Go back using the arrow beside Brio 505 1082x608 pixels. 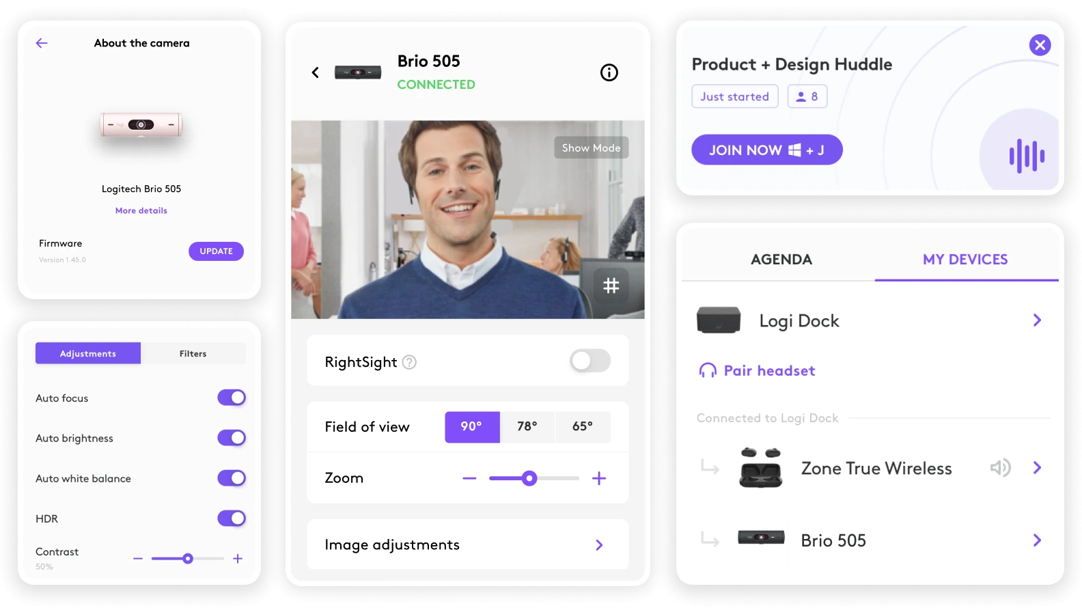pyautogui.click(x=316, y=72)
